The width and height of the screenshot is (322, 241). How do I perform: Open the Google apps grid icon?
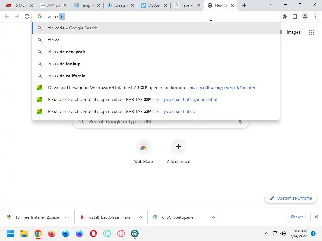311,32
